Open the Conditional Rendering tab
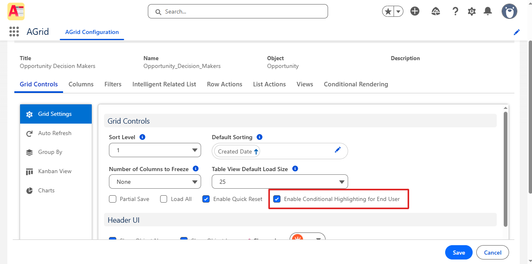The width and height of the screenshot is (532, 264). (x=356, y=84)
